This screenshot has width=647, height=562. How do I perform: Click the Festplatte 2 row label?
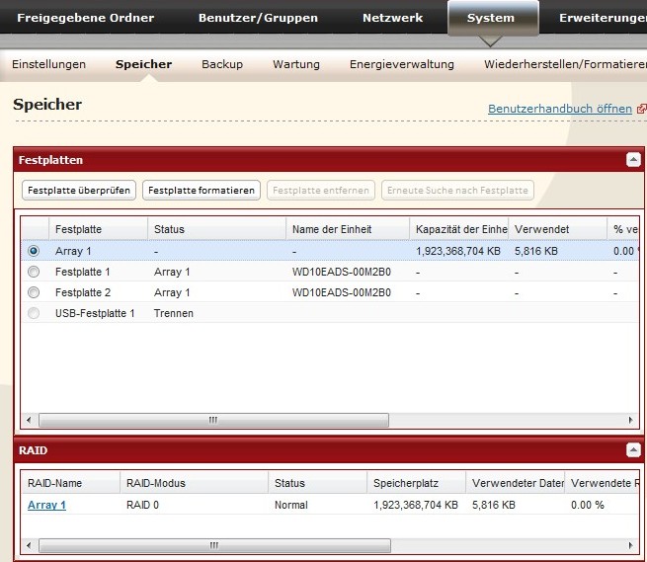tap(83, 292)
